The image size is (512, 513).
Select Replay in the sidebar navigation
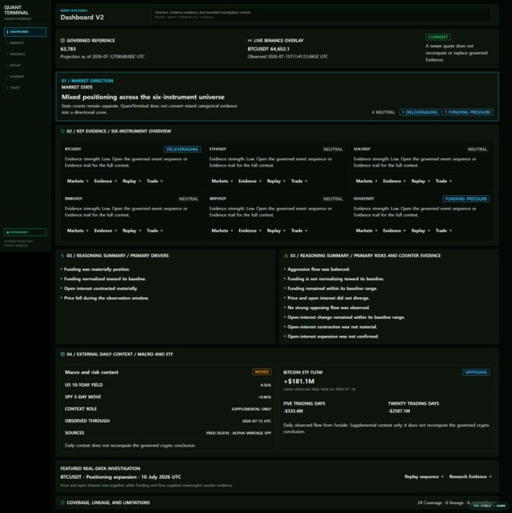[25, 65]
